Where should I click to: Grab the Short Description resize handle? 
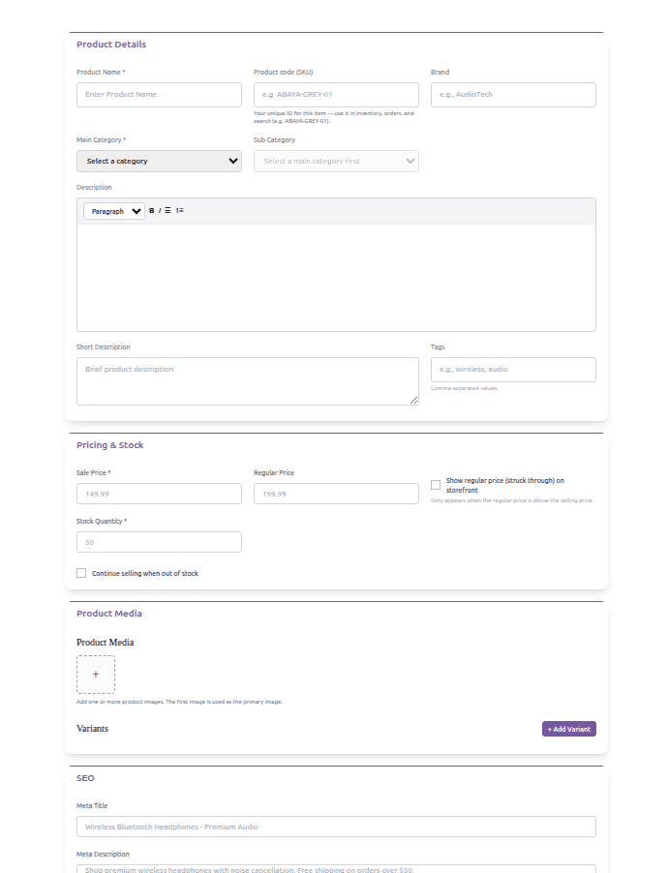point(414,401)
